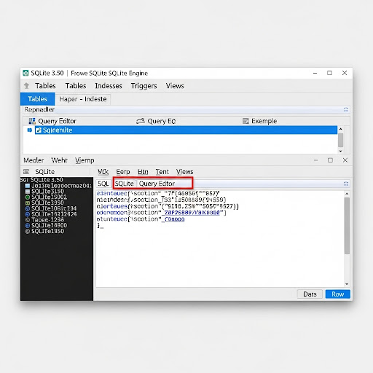This screenshot has width=373, height=373.
Task: Click the Sqlnehite list scrollbar thumb
Action: [x=340, y=140]
